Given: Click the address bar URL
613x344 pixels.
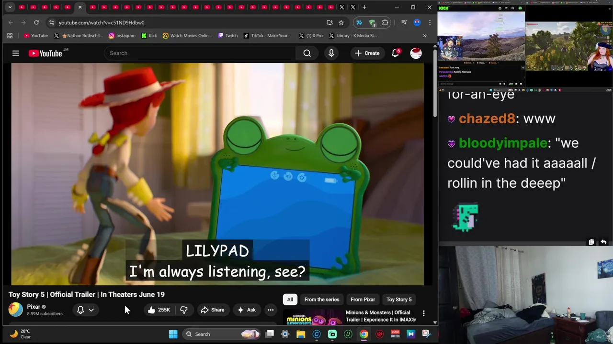Looking at the screenshot, I should (102, 22).
